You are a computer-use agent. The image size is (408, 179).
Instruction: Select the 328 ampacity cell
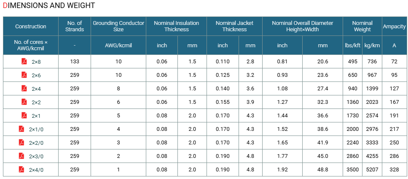point(394,170)
